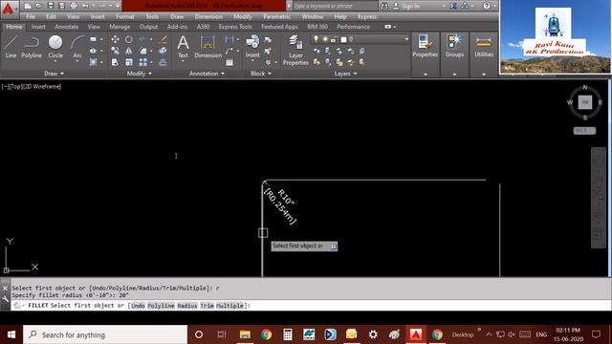Click the Explode tool icon
The image size is (612, 344).
click(x=164, y=51)
